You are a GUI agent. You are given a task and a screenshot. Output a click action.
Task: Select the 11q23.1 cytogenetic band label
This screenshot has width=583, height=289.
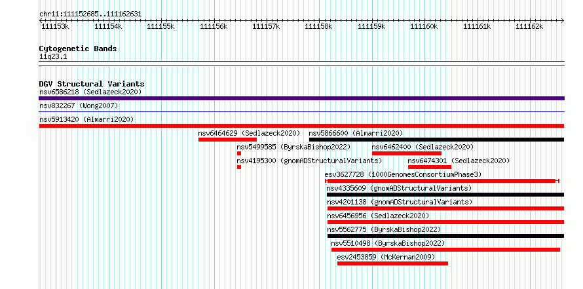click(x=53, y=57)
